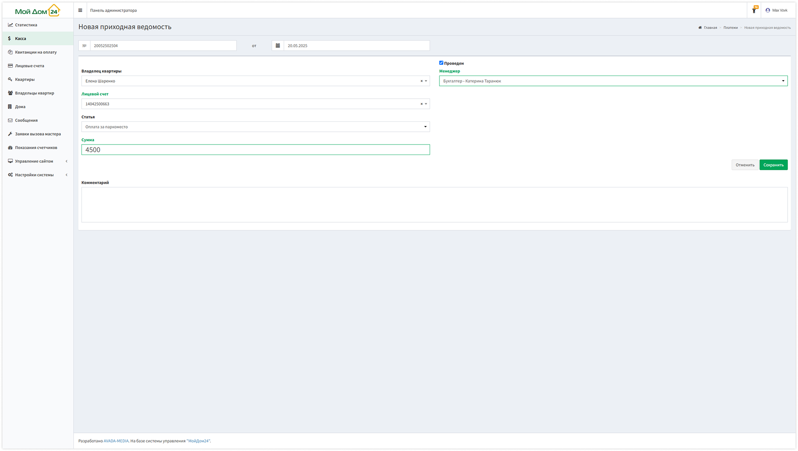
Task: Open Заявки вызова мастера menu item
Action: click(x=38, y=134)
